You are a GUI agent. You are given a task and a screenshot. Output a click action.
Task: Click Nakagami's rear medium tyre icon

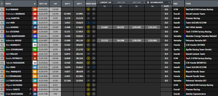pyautogui.click(x=94, y=63)
